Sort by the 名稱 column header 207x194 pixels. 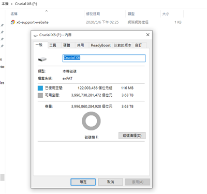tap(14, 14)
